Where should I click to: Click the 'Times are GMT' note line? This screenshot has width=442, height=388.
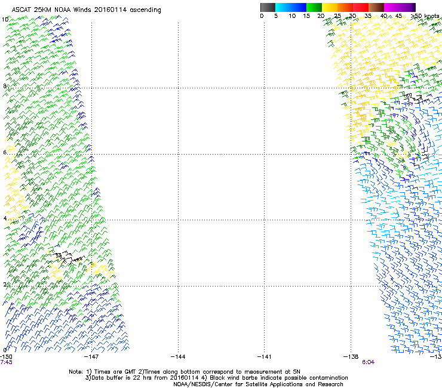[x=185, y=372]
